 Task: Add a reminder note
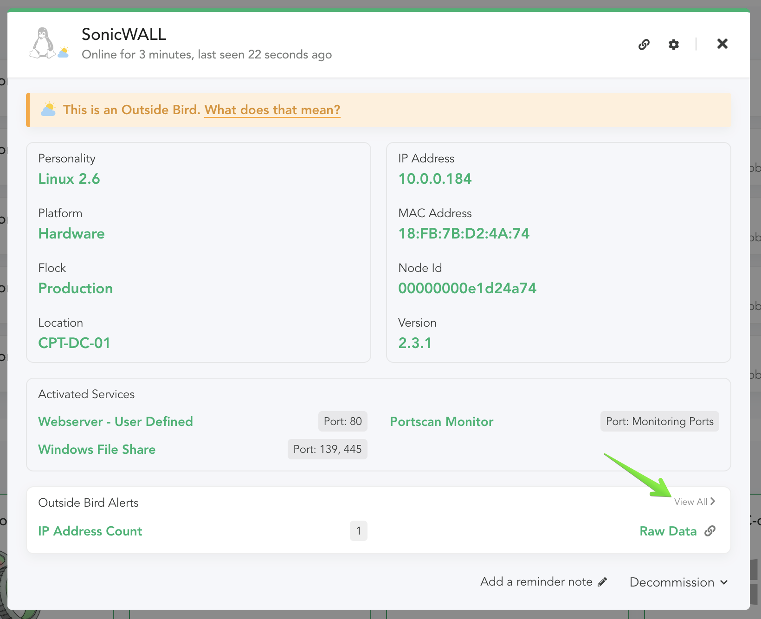coord(544,582)
